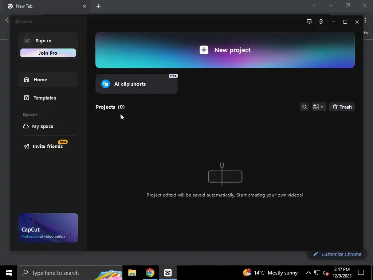Viewport: 373px width, 280px height.
Task: Click the muted volume icon
Action: point(326,273)
